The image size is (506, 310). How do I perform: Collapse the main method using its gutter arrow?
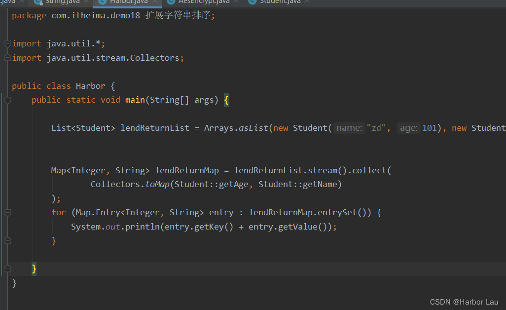7,100
